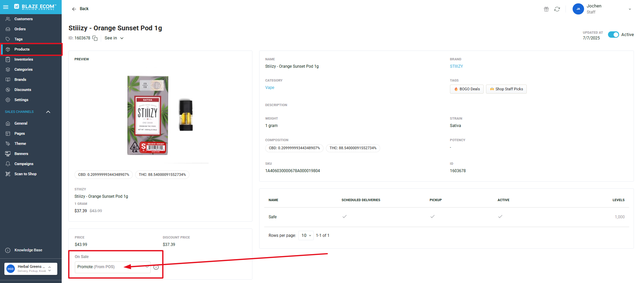Click the Pages layout icon
This screenshot has width=639, height=283.
[x=8, y=133]
